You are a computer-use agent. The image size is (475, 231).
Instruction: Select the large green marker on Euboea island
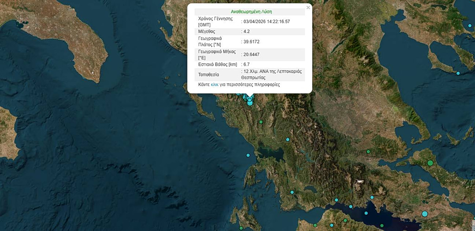click(430, 162)
